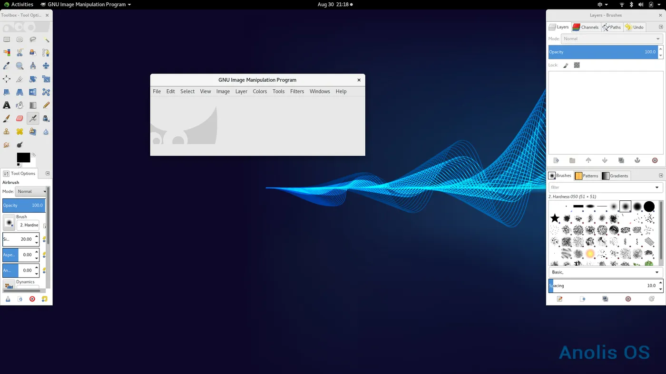666x374 pixels.
Task: Select the Blend gradient tool
Action: click(x=33, y=105)
